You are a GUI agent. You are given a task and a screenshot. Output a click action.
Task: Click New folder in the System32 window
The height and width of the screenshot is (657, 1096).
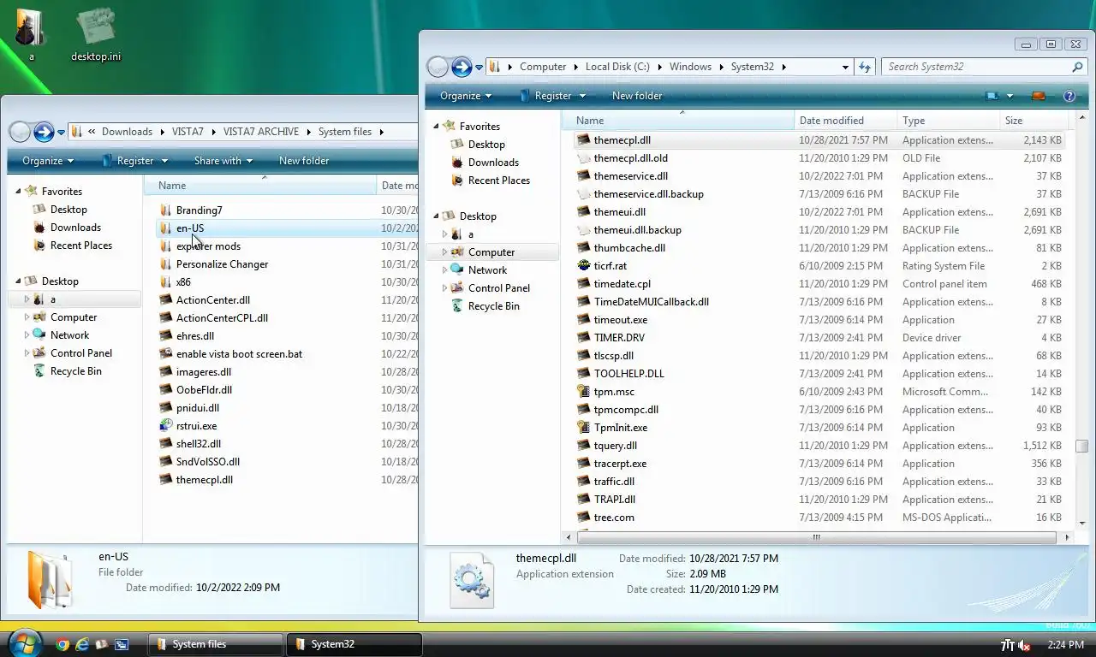click(637, 96)
